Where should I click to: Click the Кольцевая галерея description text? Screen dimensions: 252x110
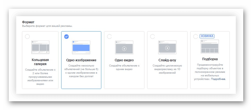40,77
